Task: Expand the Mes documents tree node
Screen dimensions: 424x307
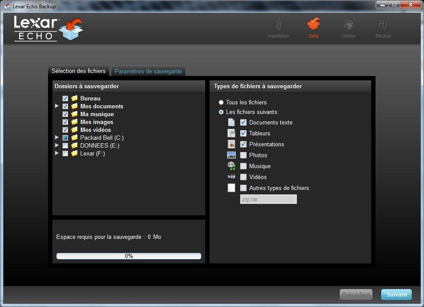Action: (x=57, y=106)
